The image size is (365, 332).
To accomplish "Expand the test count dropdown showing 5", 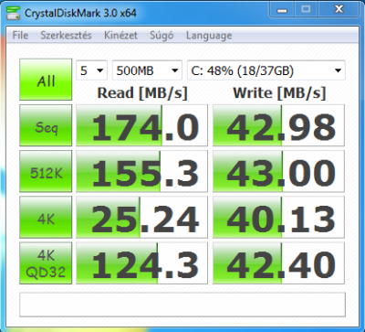I will click(x=91, y=70).
